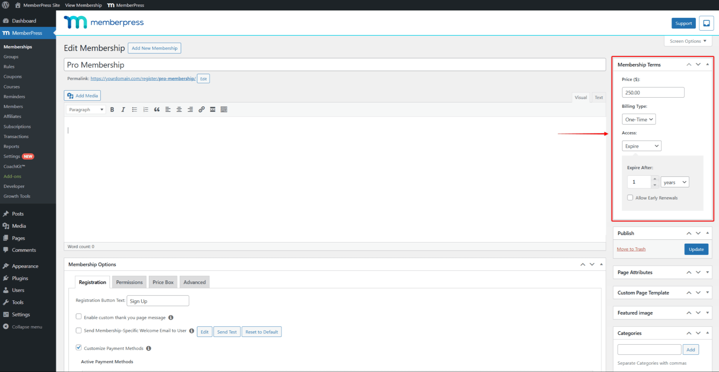
Task: Click the numbered list icon
Action: point(146,109)
